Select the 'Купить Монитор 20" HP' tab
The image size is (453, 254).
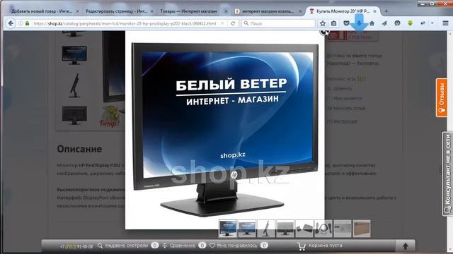[x=343, y=11]
